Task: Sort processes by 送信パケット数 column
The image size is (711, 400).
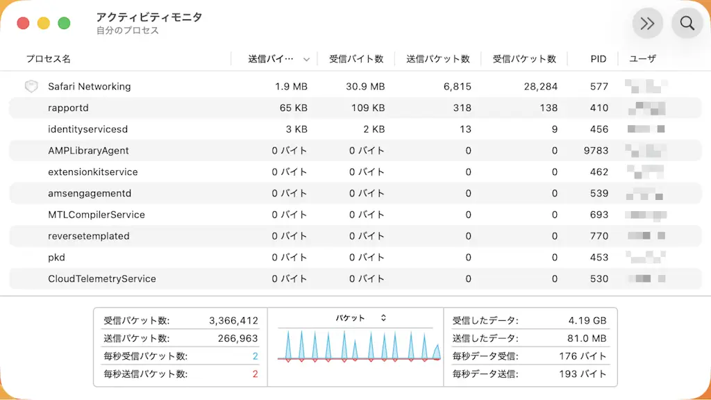Action: click(438, 59)
